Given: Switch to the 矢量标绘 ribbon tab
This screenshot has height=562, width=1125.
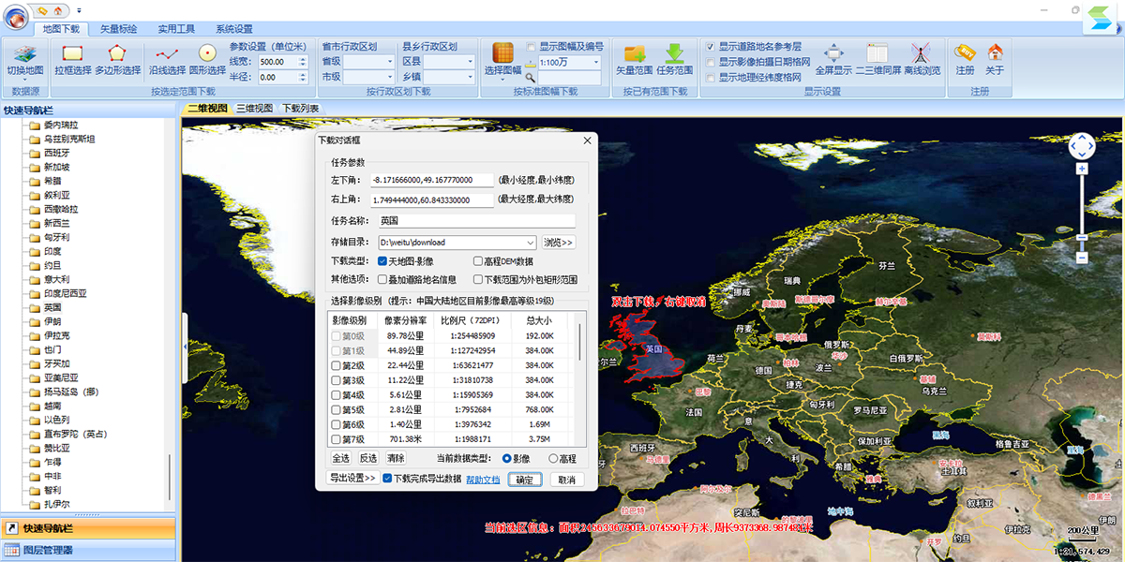Looking at the screenshot, I should pos(118,29).
